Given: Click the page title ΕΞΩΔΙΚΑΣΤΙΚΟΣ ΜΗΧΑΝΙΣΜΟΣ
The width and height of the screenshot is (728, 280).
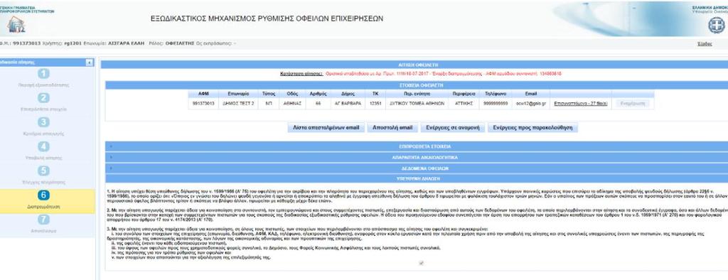Looking at the screenshot, I should point(267,18).
